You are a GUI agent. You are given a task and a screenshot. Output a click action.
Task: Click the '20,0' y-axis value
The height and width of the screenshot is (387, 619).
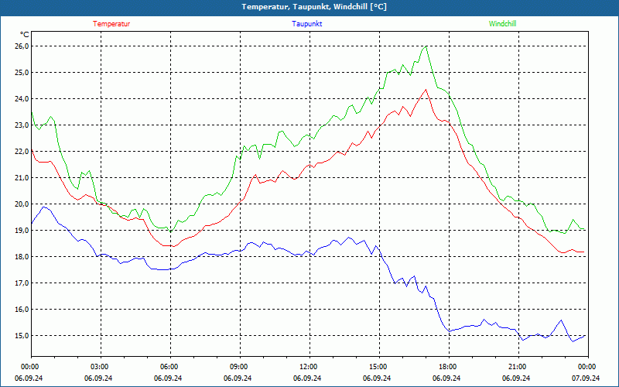[x=22, y=204]
